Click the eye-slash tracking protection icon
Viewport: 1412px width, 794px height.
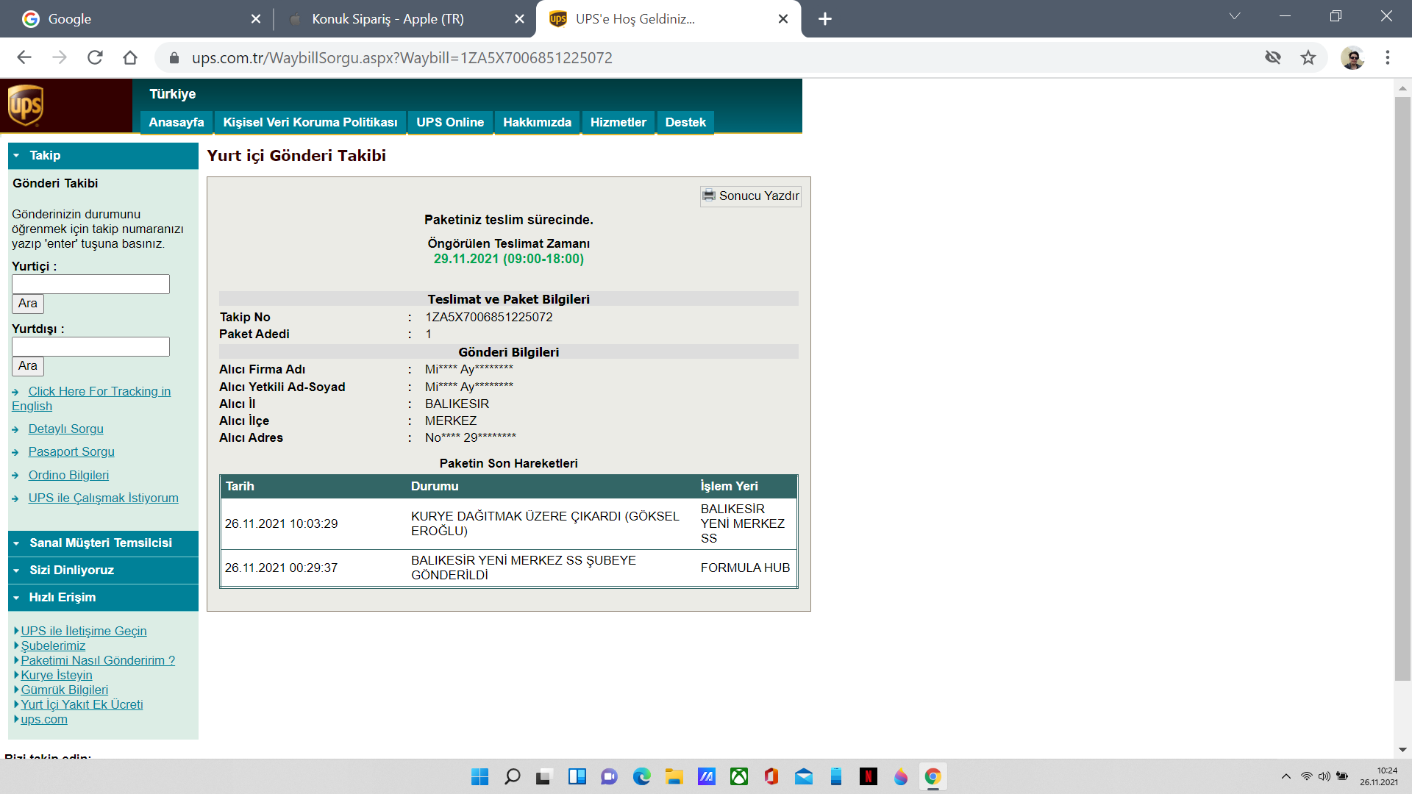[1273, 57]
